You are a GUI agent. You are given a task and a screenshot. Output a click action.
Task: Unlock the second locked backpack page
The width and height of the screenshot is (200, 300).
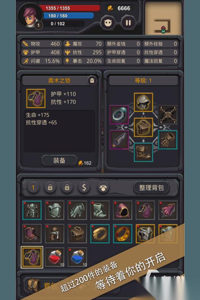coord(67,188)
